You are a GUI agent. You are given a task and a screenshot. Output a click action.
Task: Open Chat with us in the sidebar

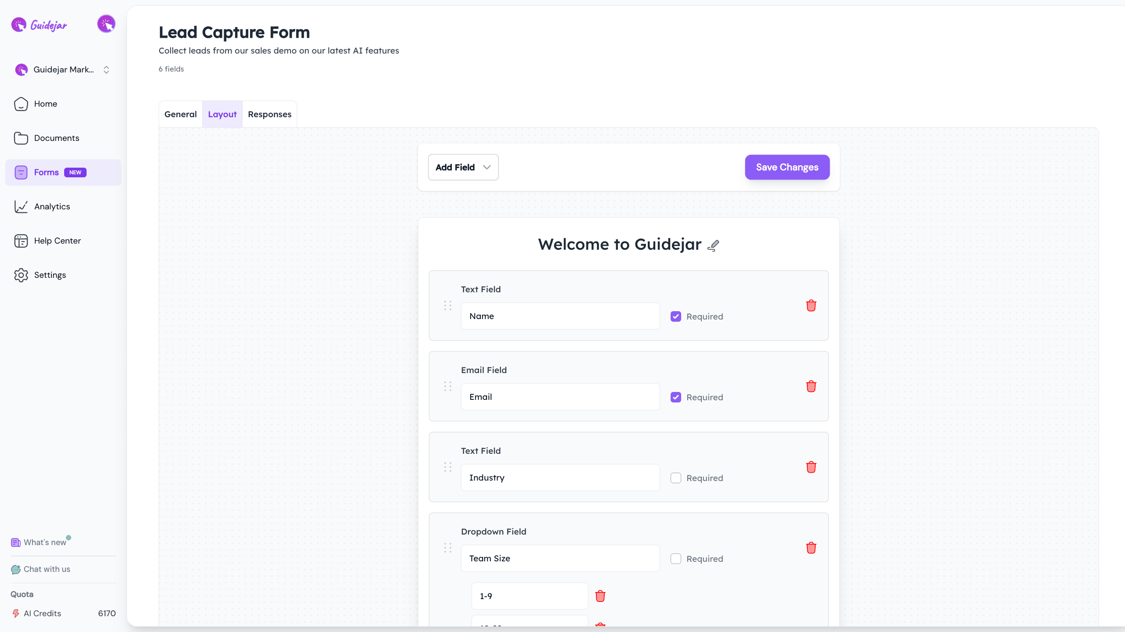coord(47,569)
